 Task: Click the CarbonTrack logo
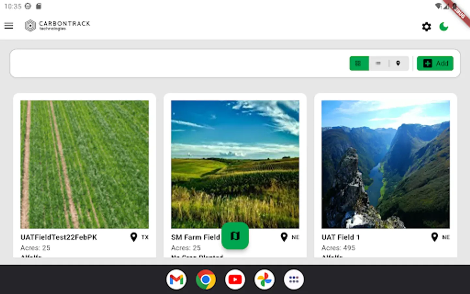(x=57, y=25)
